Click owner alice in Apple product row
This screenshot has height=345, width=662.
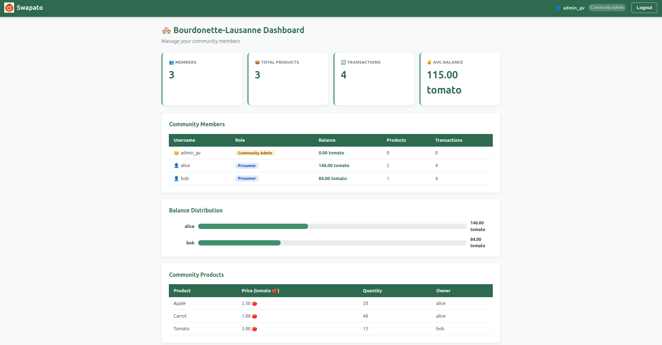click(441, 304)
